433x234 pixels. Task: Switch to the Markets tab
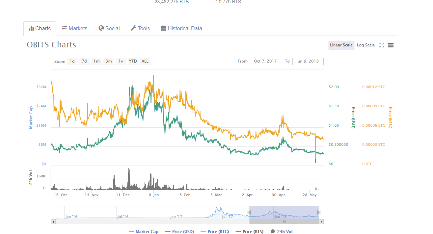click(75, 28)
